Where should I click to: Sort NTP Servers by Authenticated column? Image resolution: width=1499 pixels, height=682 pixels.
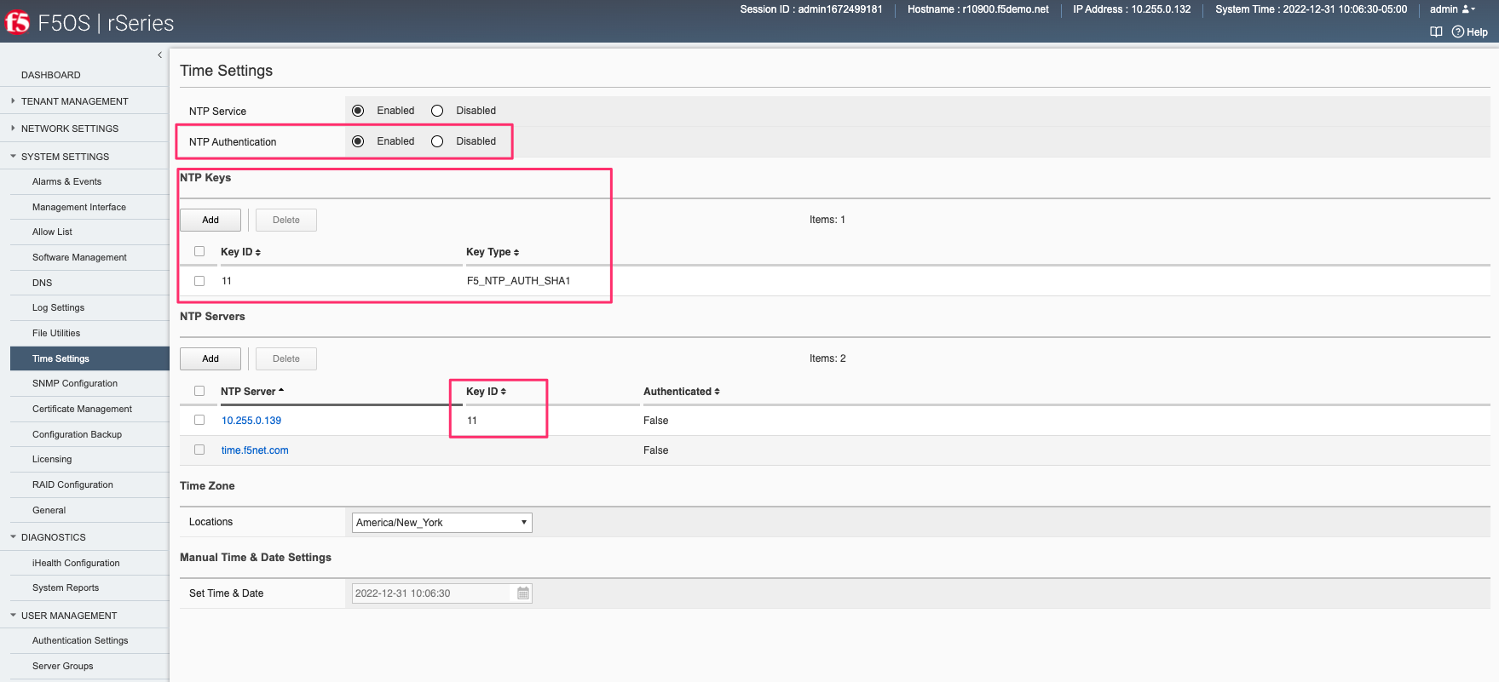tap(682, 392)
